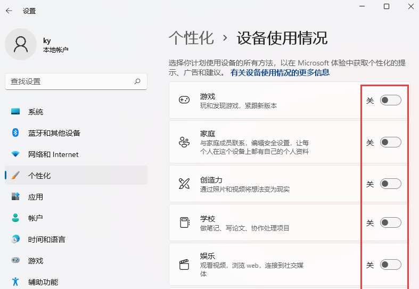Go to 帐户 settings section
Screen dimensions: 419x289
(x=36, y=218)
